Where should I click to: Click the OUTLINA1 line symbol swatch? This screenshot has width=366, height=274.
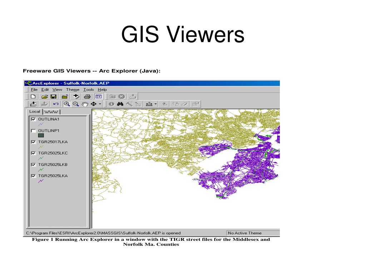click(41, 124)
